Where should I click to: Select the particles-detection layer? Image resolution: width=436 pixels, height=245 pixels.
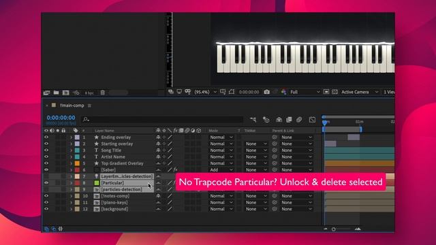121,189
